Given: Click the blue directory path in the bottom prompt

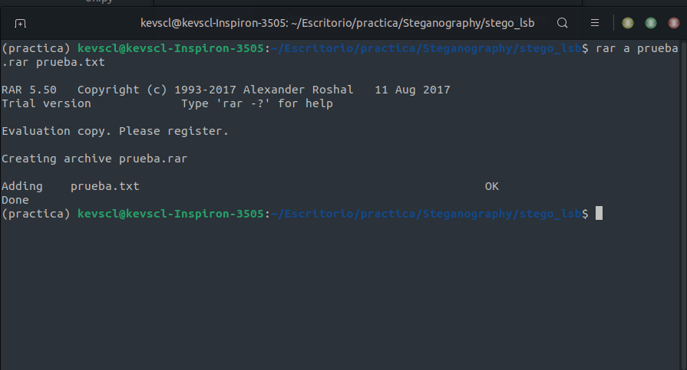Looking at the screenshot, I should (x=426, y=214).
